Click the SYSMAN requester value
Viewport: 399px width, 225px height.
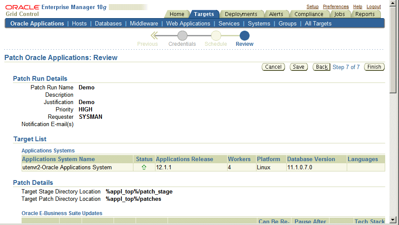pos(91,117)
